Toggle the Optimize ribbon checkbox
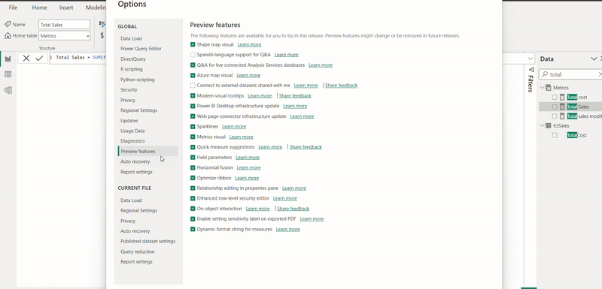Image resolution: width=602 pixels, height=289 pixels. pyautogui.click(x=193, y=178)
